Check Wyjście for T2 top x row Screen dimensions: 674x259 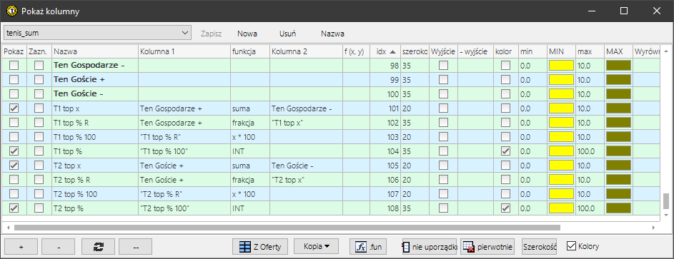(443, 166)
